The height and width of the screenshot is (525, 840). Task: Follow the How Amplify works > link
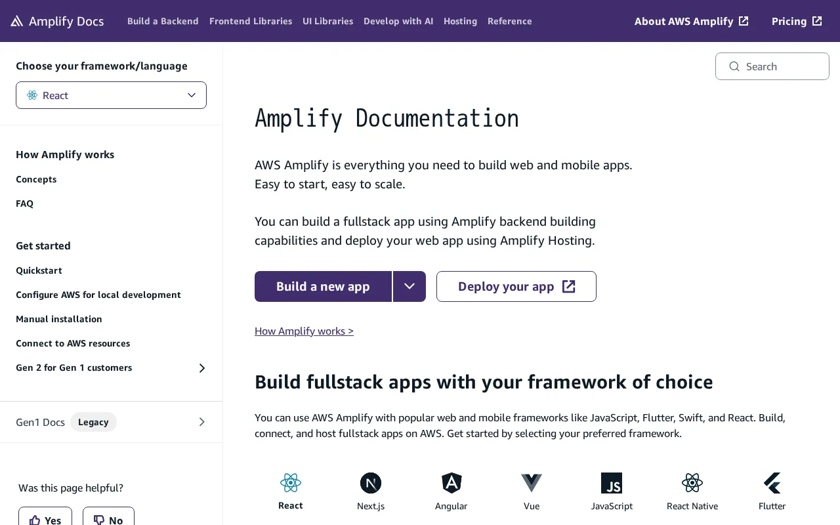pyautogui.click(x=304, y=331)
